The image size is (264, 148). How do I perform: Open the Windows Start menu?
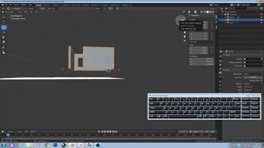(x=4, y=146)
